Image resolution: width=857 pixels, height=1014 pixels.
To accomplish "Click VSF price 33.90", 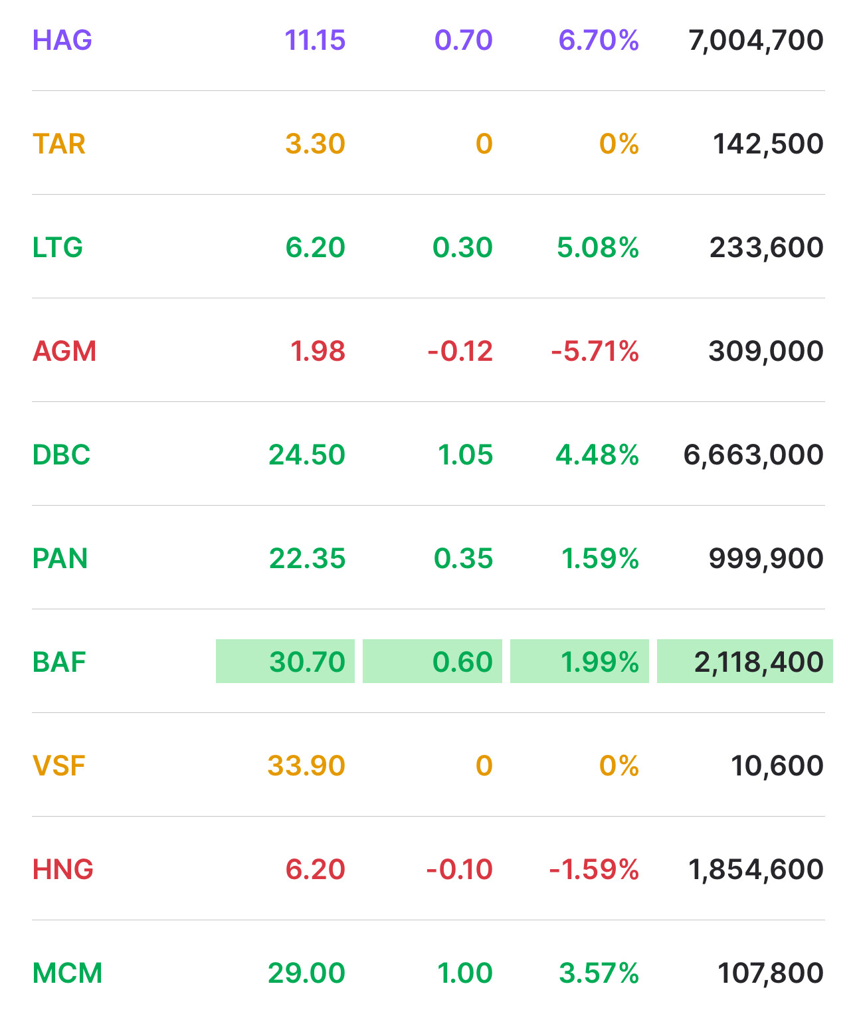I will click(306, 766).
